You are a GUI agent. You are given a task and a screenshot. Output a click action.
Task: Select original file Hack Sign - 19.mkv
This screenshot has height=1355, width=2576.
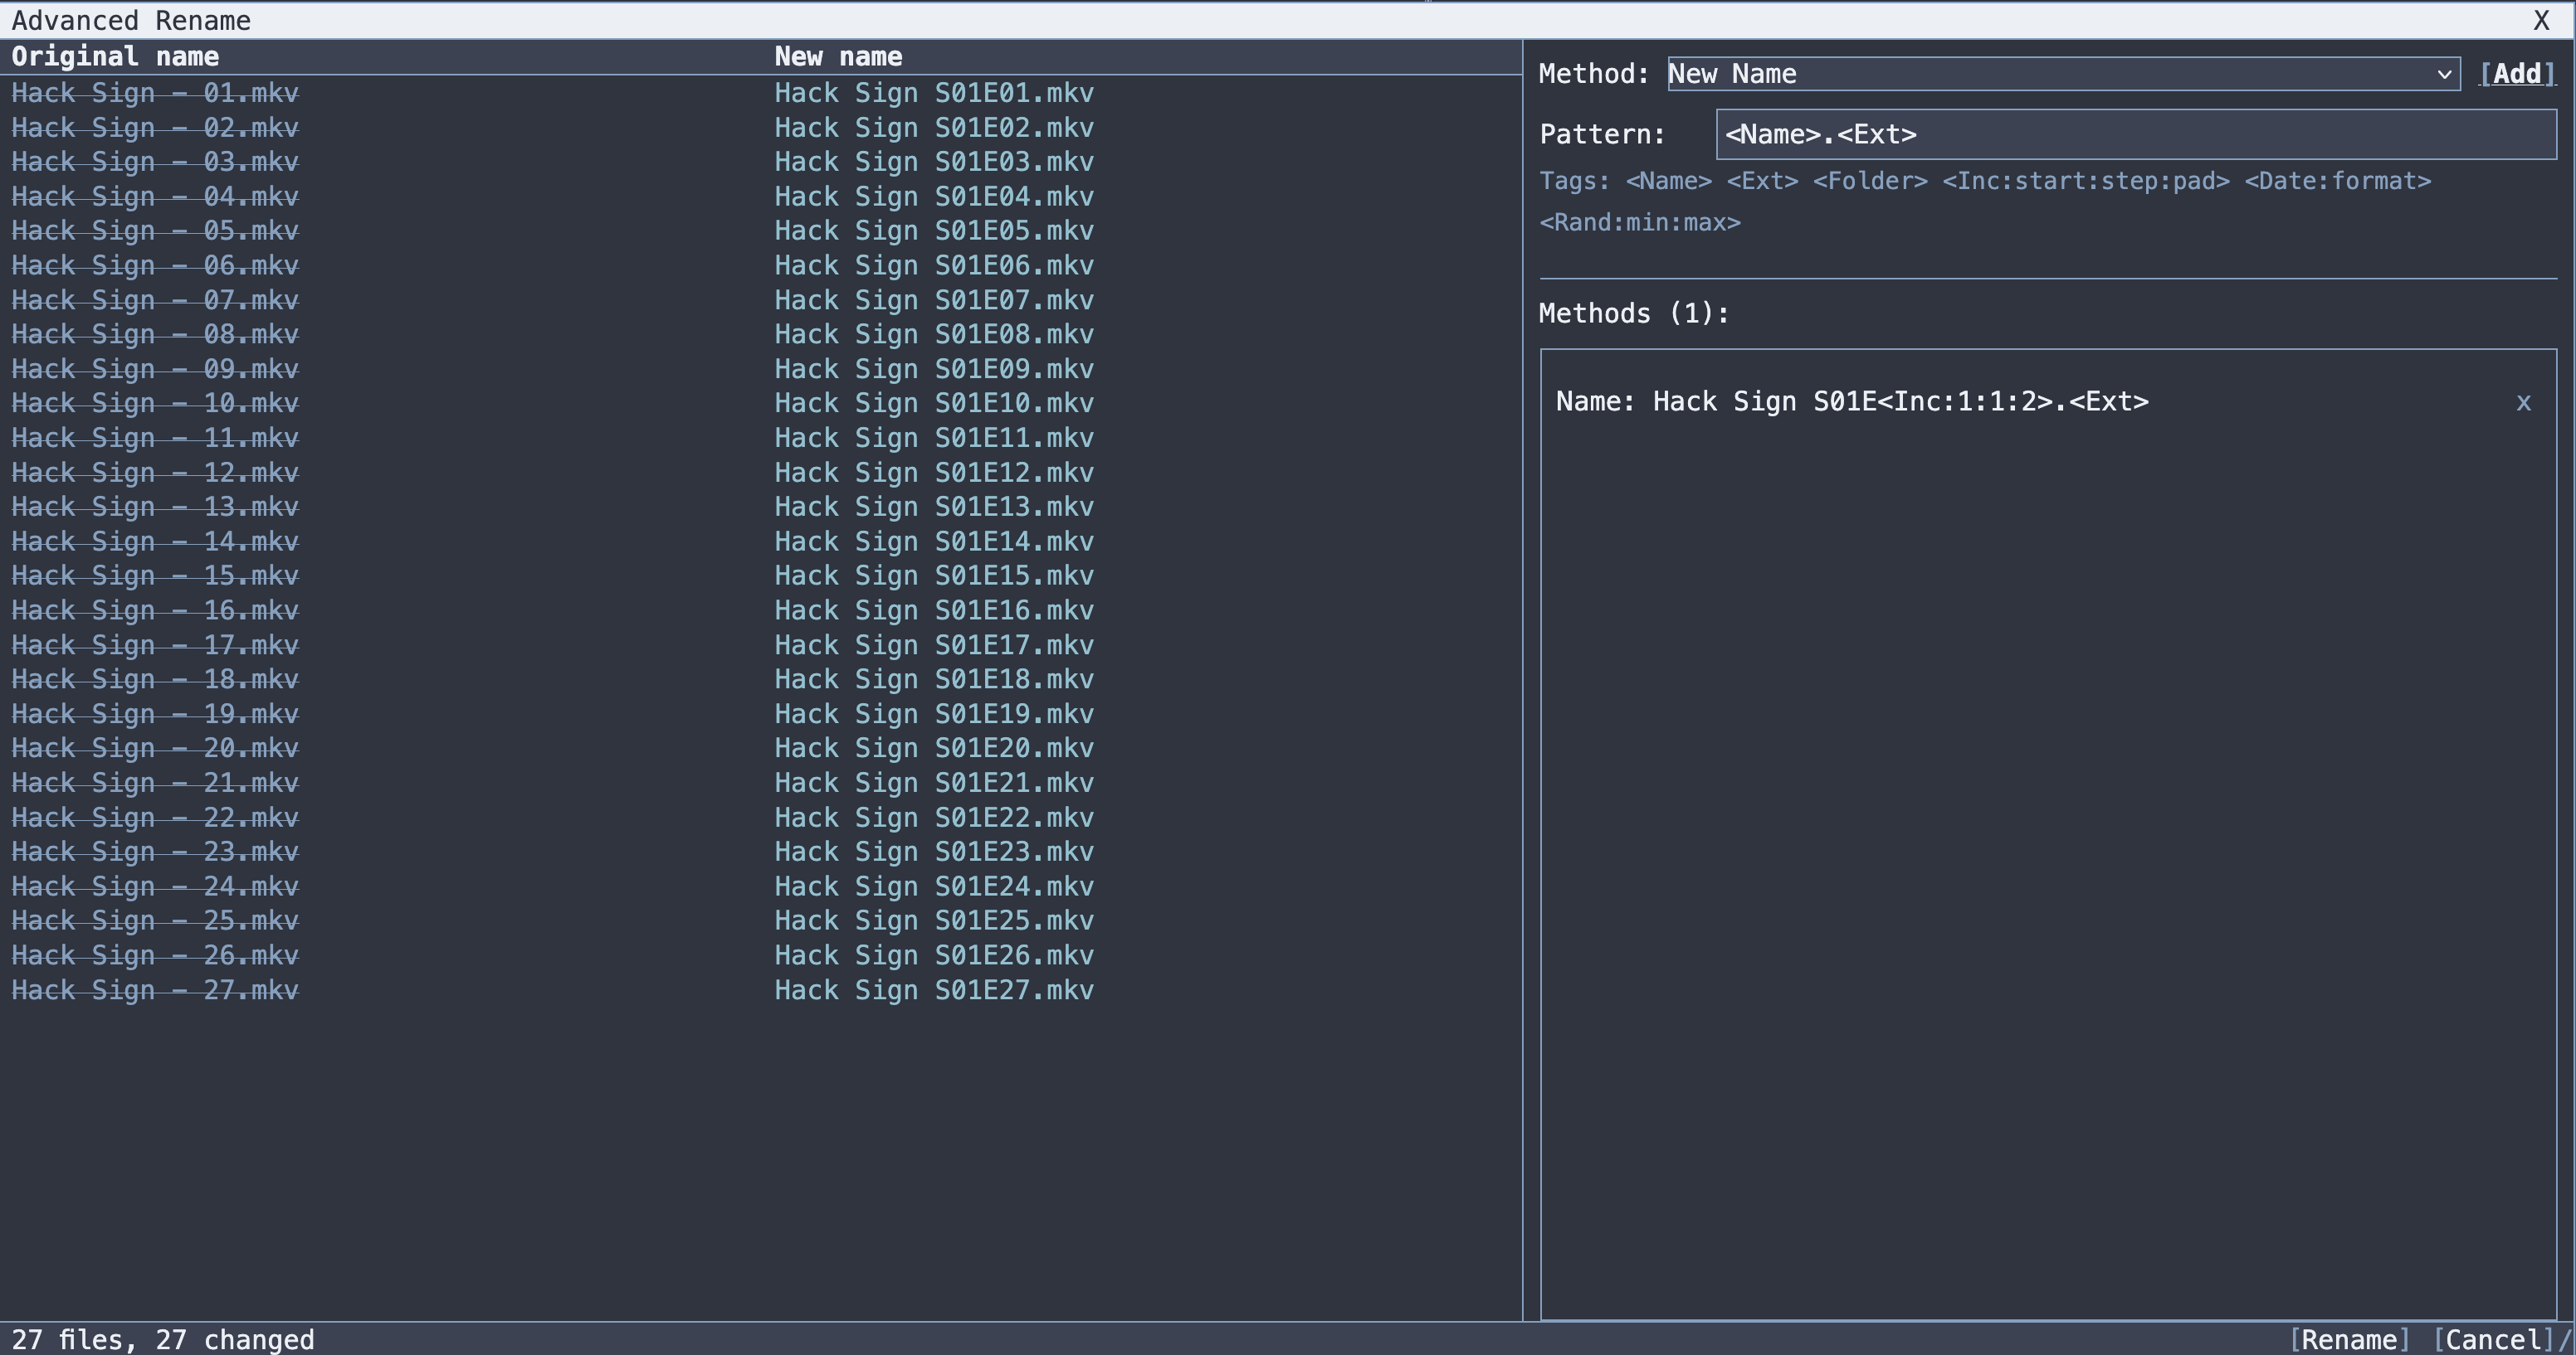[155, 713]
